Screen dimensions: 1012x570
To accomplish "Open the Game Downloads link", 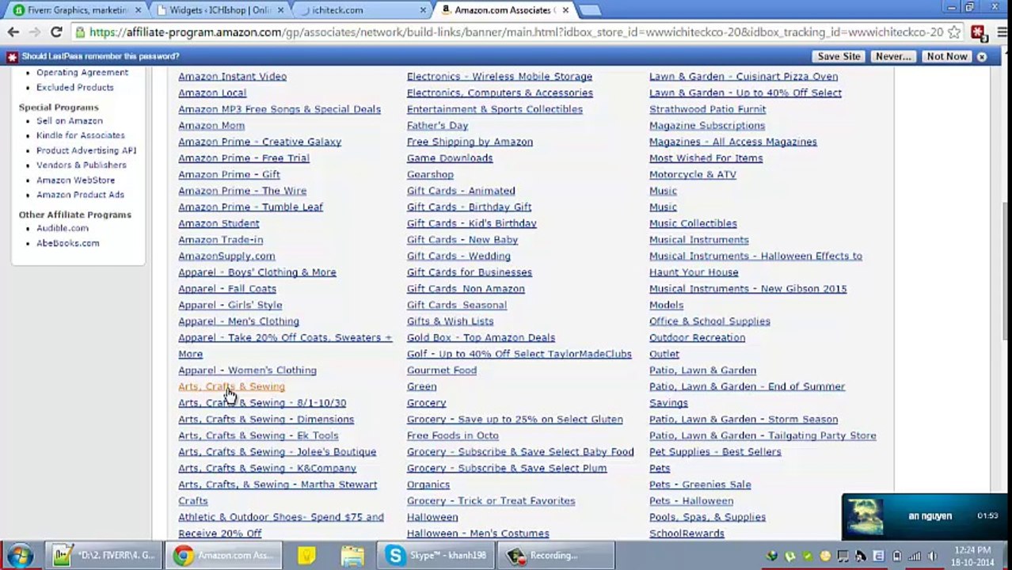I will (450, 158).
